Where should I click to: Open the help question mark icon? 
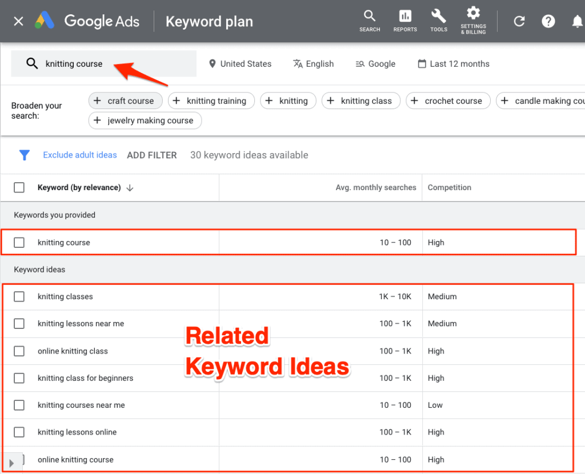[x=548, y=21]
